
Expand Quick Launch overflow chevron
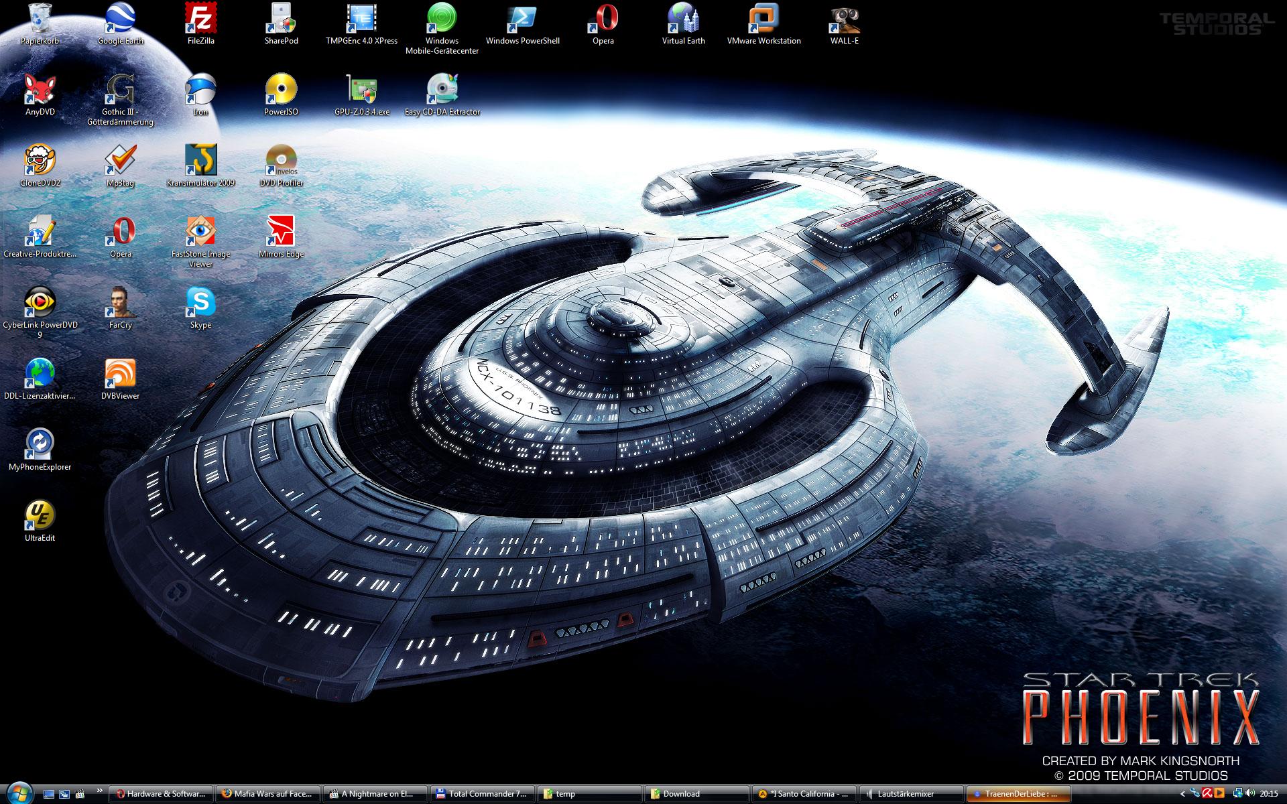(101, 791)
